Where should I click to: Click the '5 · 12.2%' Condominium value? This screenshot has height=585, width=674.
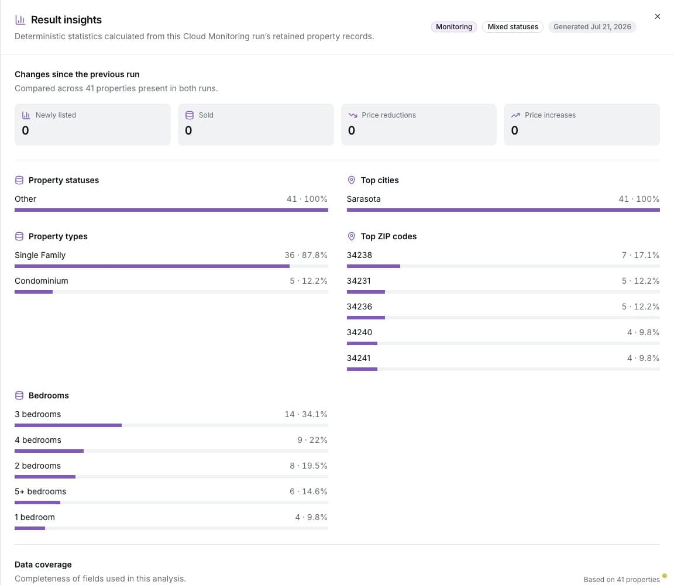308,281
